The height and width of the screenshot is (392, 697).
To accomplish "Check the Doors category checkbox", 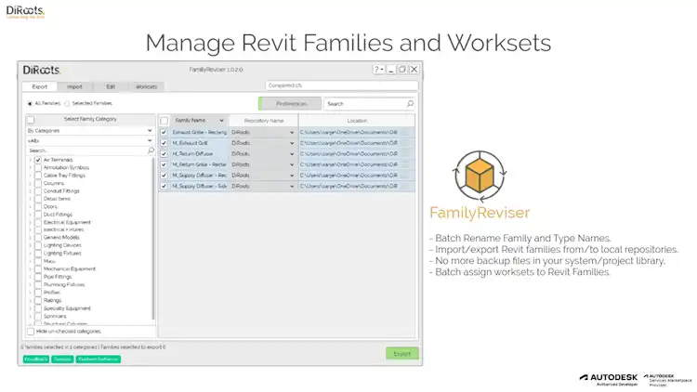I will [x=38, y=206].
